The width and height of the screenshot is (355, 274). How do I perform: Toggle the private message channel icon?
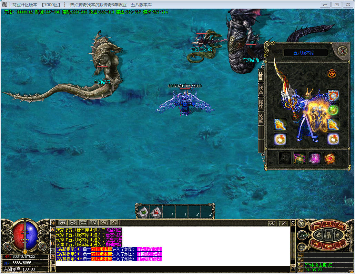point(53,243)
